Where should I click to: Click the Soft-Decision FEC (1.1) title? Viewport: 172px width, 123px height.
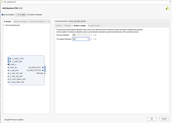pyautogui.click(x=12, y=8)
